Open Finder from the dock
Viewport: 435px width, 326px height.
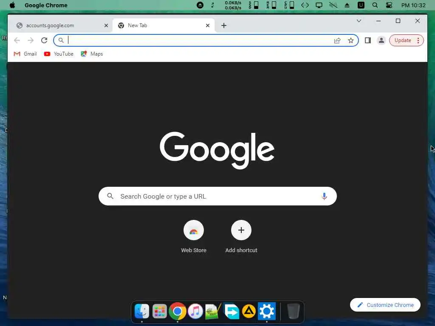click(x=142, y=311)
